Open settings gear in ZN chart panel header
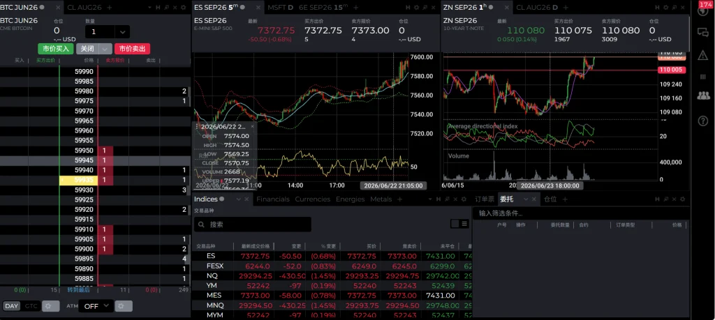Image resolution: width=715 pixels, height=320 pixels. click(x=665, y=7)
